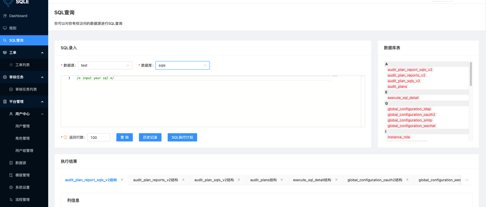Viewport: 486px width, 207px height.
Task: Switch to execute_sql_detail结构 tab
Action: (312, 180)
